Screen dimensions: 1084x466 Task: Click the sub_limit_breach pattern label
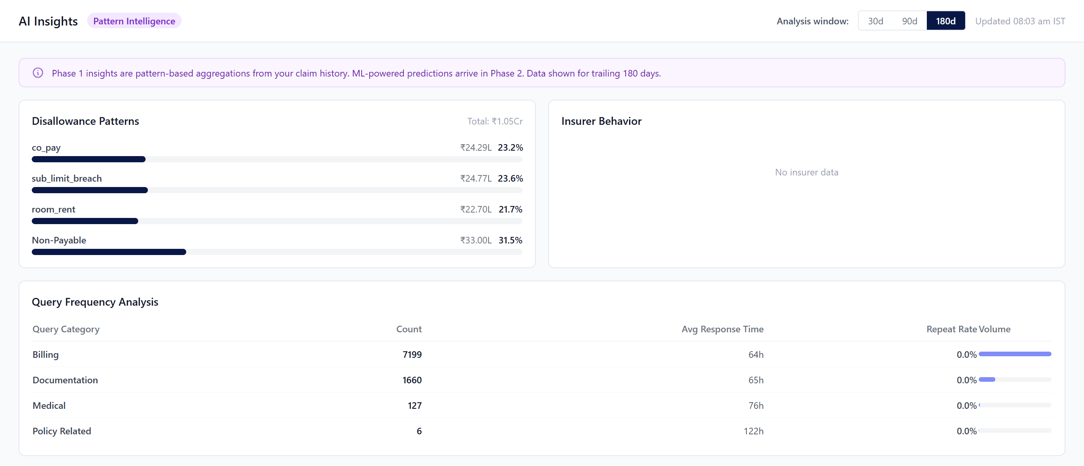tap(67, 179)
